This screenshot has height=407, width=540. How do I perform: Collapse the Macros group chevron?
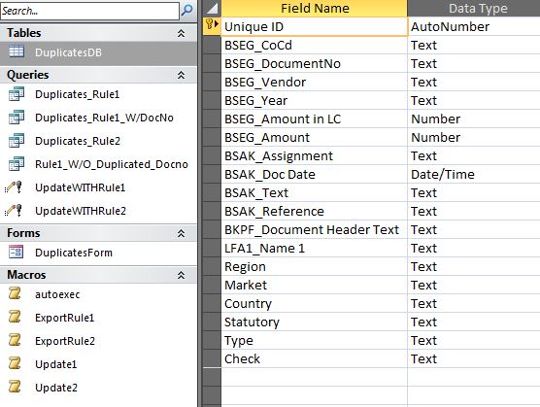click(182, 275)
